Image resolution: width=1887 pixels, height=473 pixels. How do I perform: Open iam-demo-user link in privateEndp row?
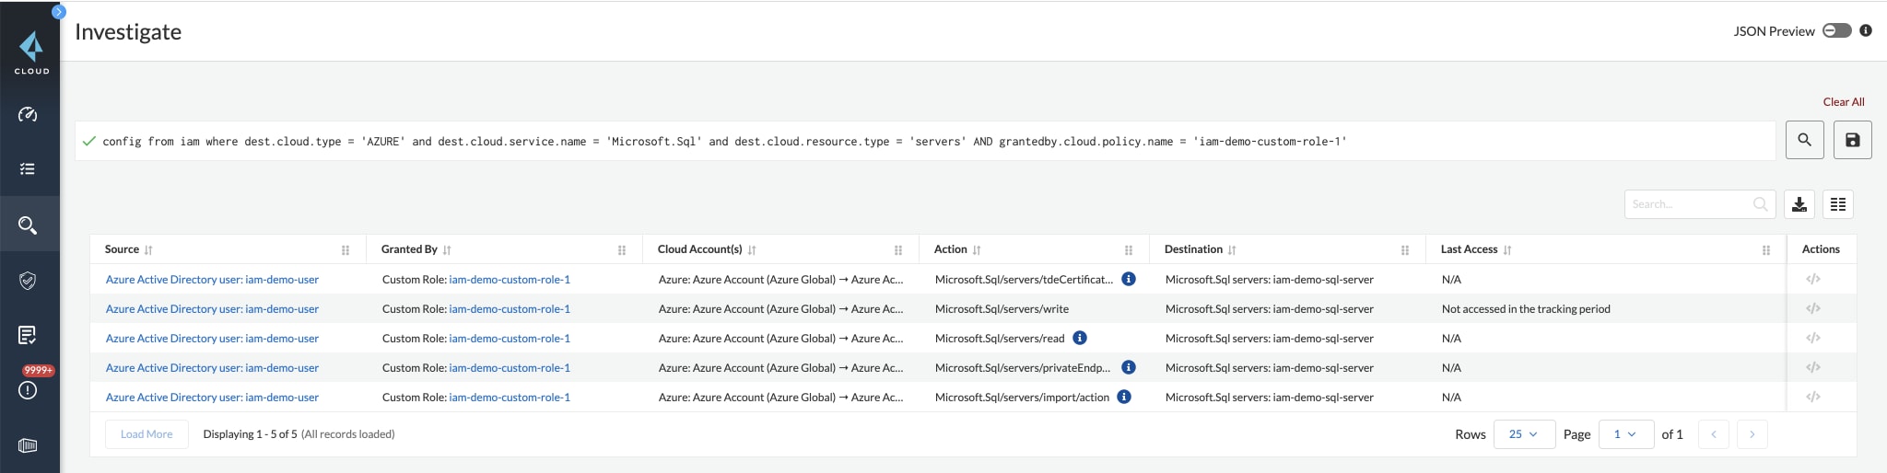[212, 368]
